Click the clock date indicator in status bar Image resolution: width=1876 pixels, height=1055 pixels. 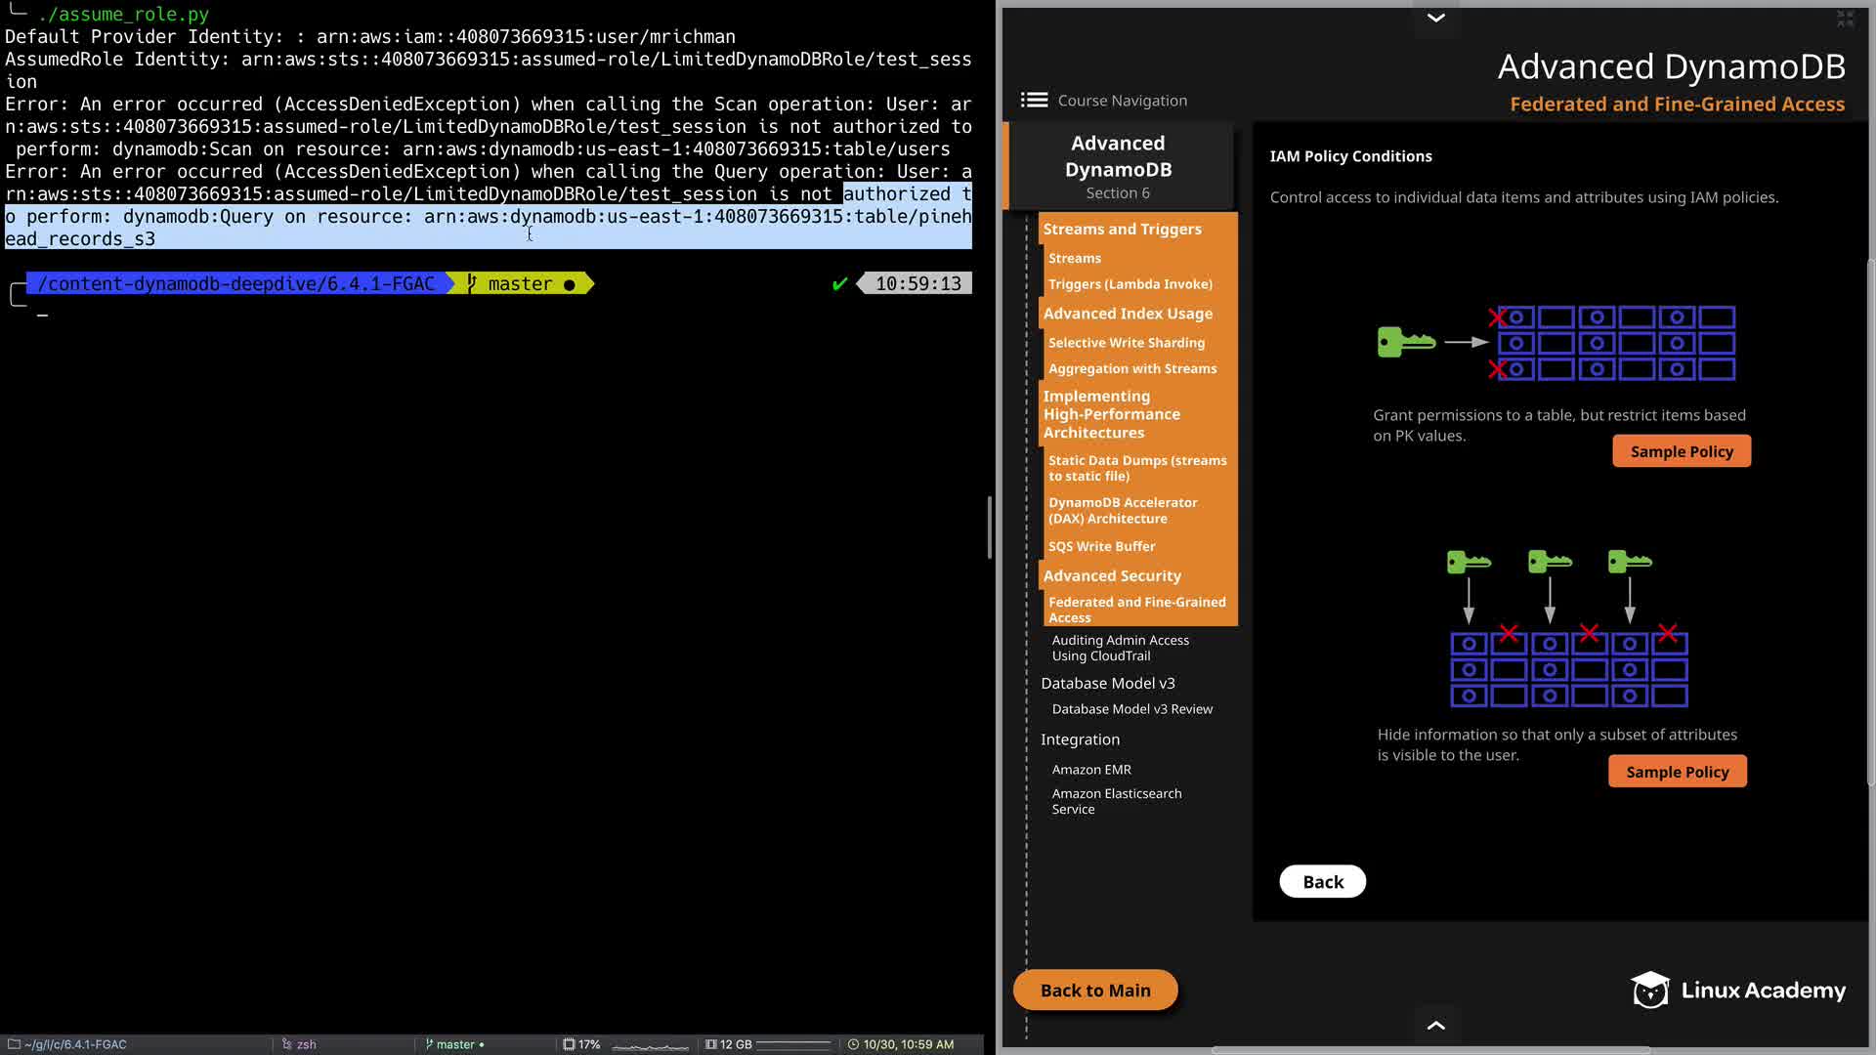(901, 1044)
